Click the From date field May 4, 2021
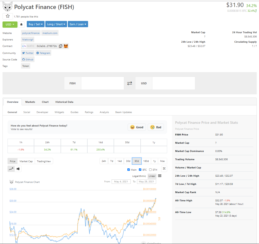The width and height of the screenshot is (259, 244). pyautogui.click(x=121, y=181)
